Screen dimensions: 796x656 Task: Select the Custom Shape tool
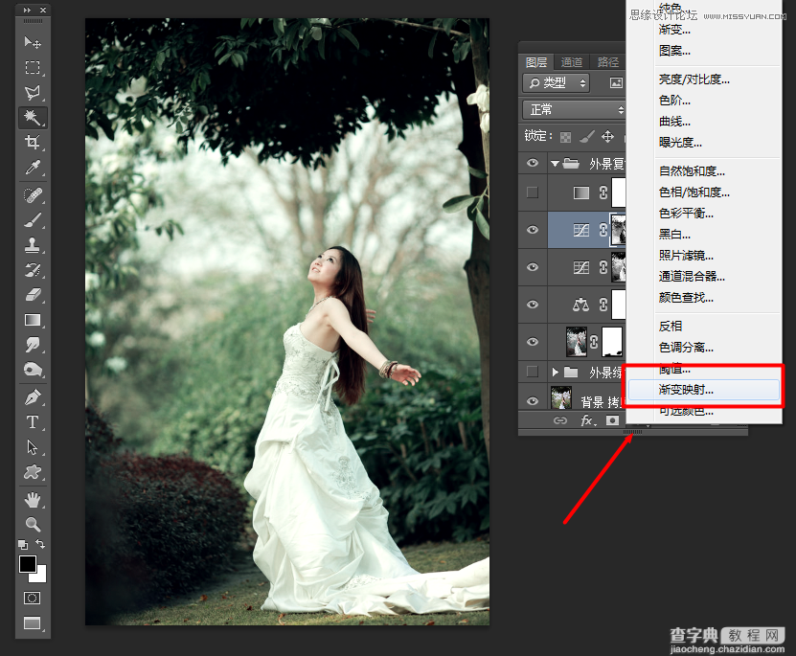tap(33, 472)
